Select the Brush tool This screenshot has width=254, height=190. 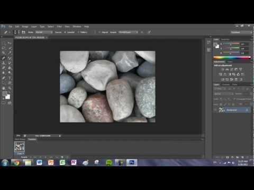10,58
